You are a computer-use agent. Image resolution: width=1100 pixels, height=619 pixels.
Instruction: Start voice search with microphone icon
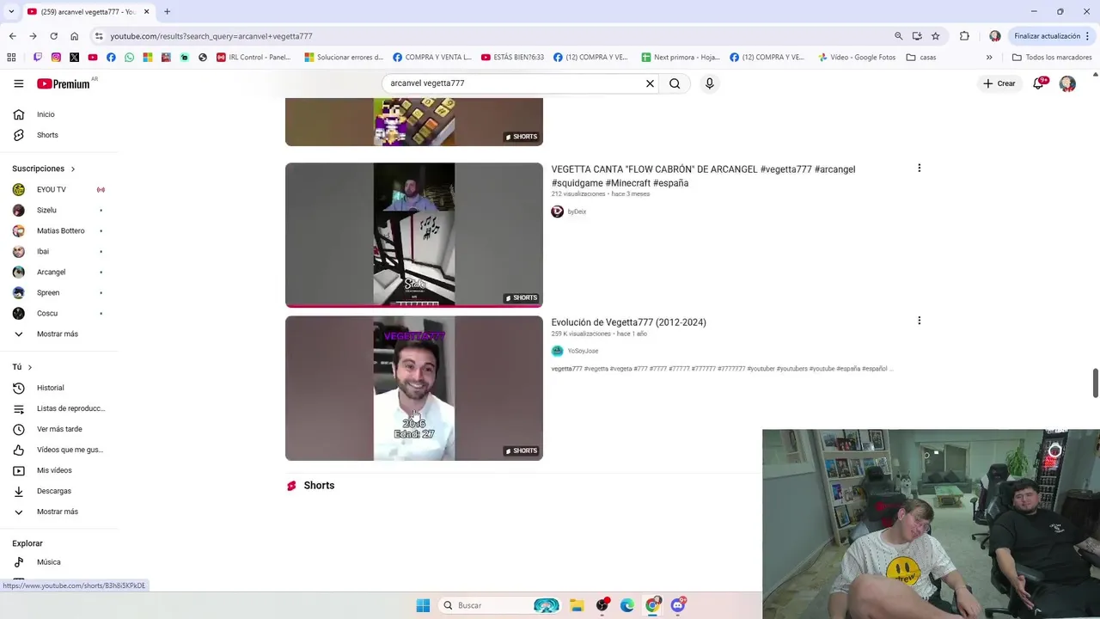709,83
